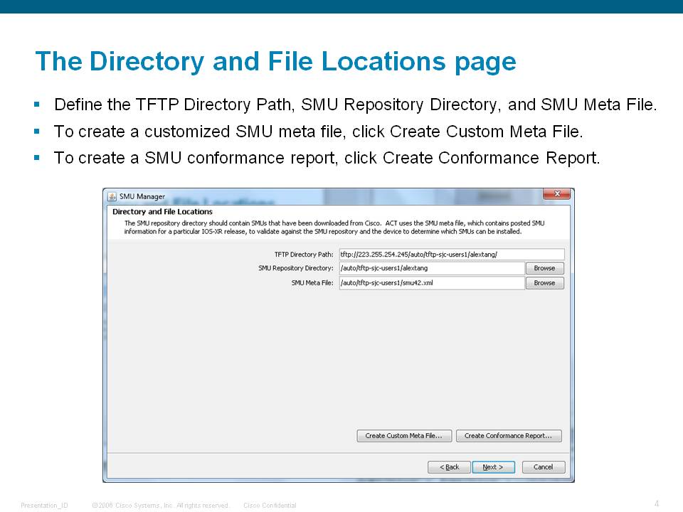Click the SMU Meta File field
This screenshot has height=512, width=683.
tap(432, 283)
